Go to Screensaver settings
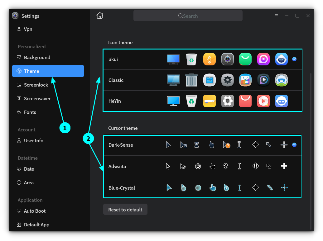Image resolution: width=323 pixels, height=241 pixels. click(37, 98)
